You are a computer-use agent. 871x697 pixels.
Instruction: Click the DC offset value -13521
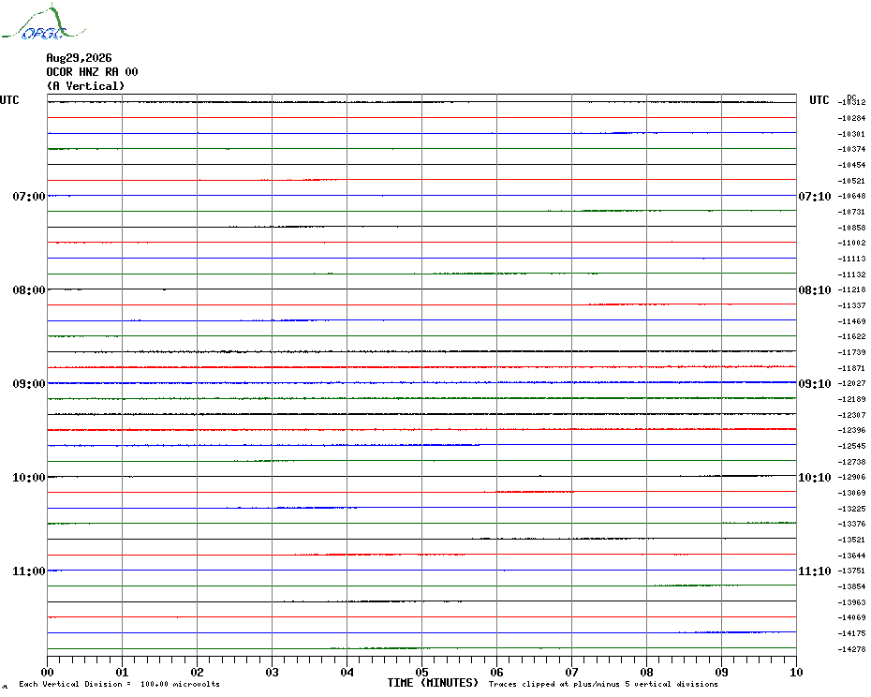pos(851,540)
